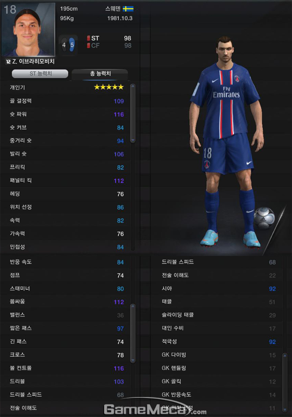The height and width of the screenshot is (417, 292).
Task: Click the Sweden flag icon
Action: (128, 9)
